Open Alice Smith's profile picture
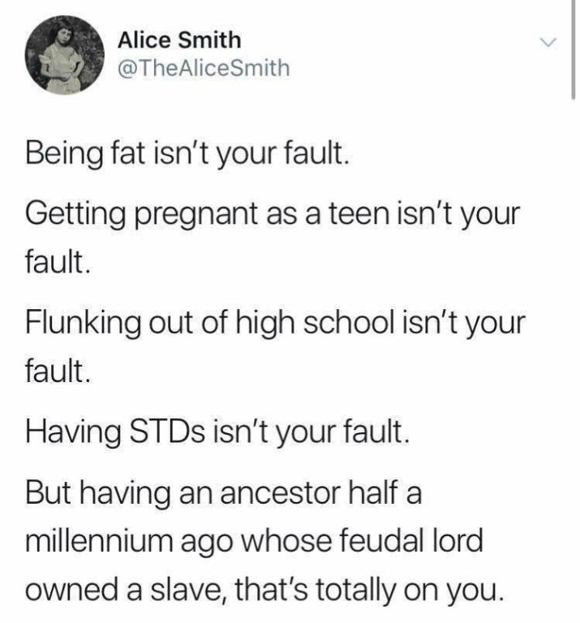The image size is (580, 623). 65,55
